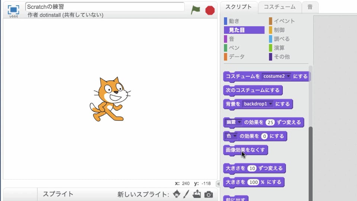Click the コスチュームを costume2 にする block
The image size is (357, 201).
tap(267, 77)
